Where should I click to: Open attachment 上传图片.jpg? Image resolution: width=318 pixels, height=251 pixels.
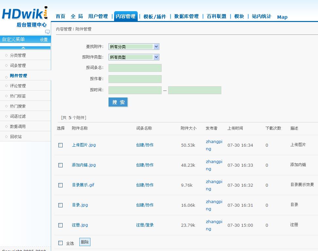[x=84, y=145]
